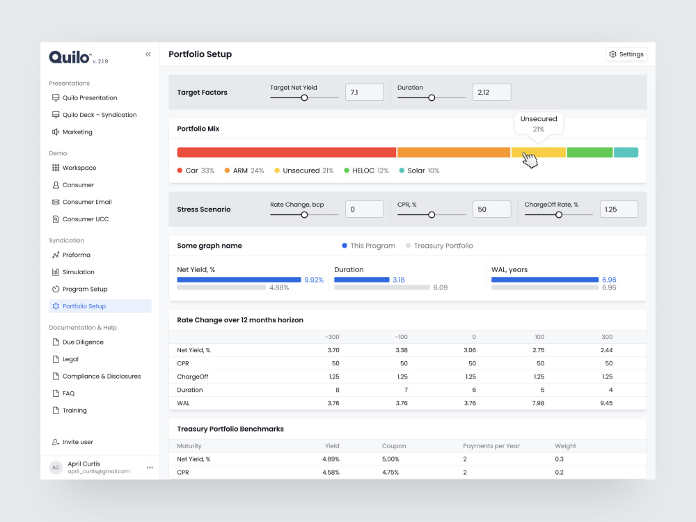Open Settings via the gear button
Image resolution: width=696 pixels, height=522 pixels.
click(626, 54)
